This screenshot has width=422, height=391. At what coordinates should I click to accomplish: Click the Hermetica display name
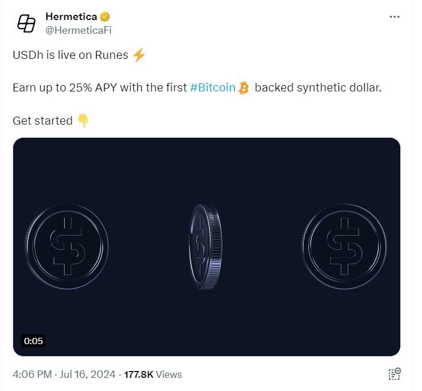click(x=70, y=17)
